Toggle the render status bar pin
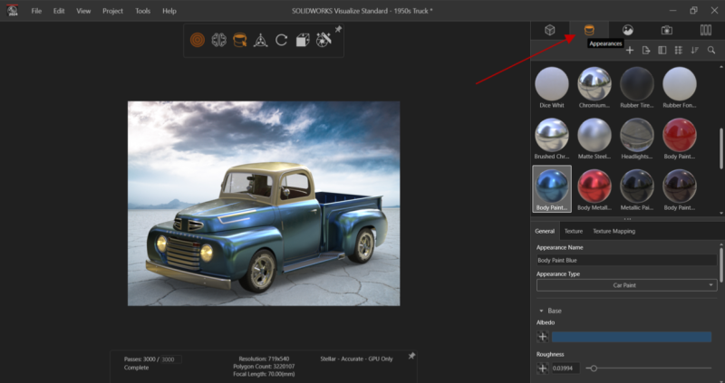The height and width of the screenshot is (383, 725). (x=411, y=356)
